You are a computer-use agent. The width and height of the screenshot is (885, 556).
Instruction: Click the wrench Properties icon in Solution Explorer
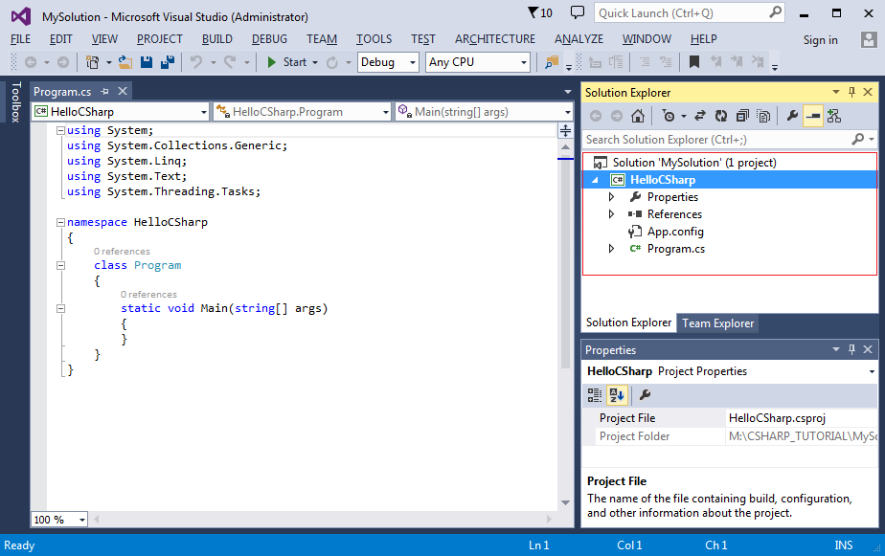tap(792, 116)
